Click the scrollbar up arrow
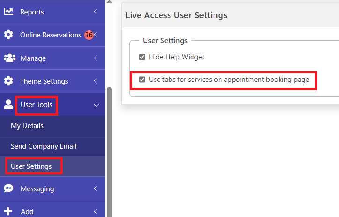 (x=110, y=2)
